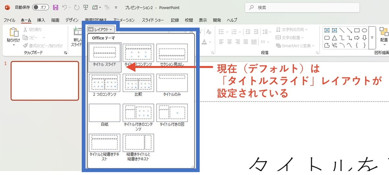Click the 貼り付け paste clipboard icon

tap(14, 32)
